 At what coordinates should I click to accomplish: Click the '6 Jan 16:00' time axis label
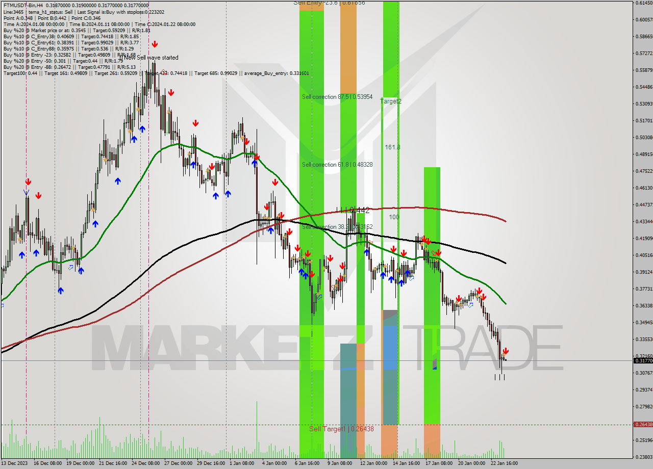coord(307,463)
